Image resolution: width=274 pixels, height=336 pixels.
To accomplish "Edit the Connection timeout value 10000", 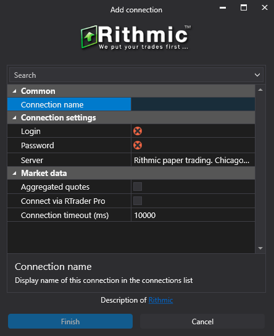I will point(193,215).
